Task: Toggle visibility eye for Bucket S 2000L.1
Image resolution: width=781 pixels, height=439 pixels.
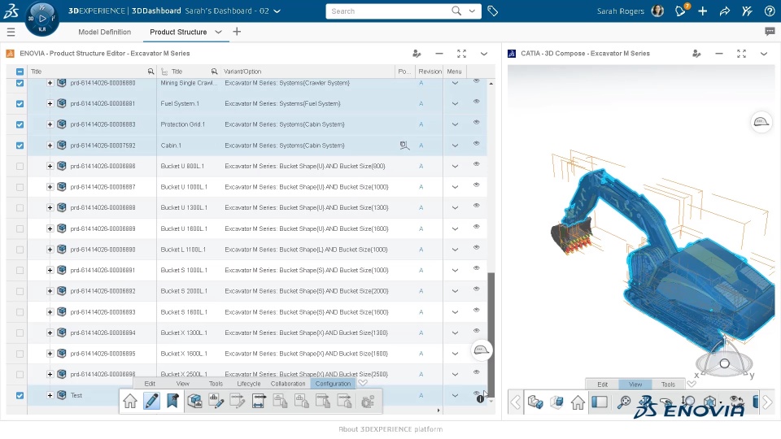Action: pyautogui.click(x=476, y=289)
